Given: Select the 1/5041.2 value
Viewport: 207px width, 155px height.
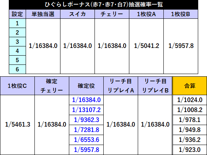Looking at the screenshot, I should tap(147, 46).
